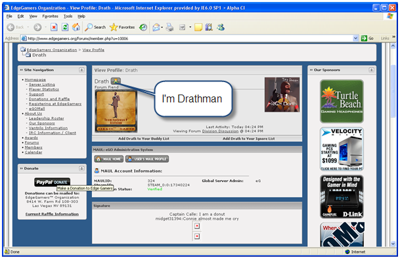Click the Forward arrow button
400x258 pixels.
click(37, 27)
